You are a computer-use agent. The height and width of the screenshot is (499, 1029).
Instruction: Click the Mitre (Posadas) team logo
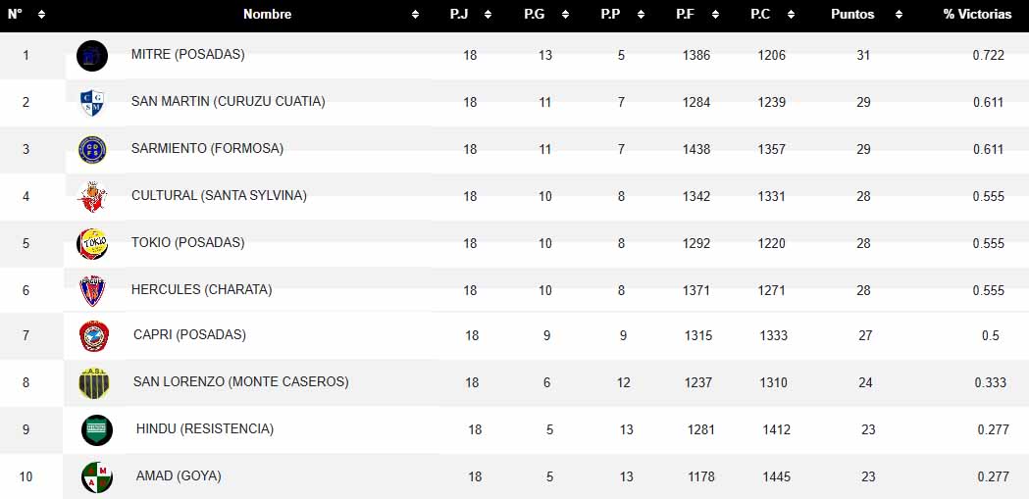click(x=92, y=56)
